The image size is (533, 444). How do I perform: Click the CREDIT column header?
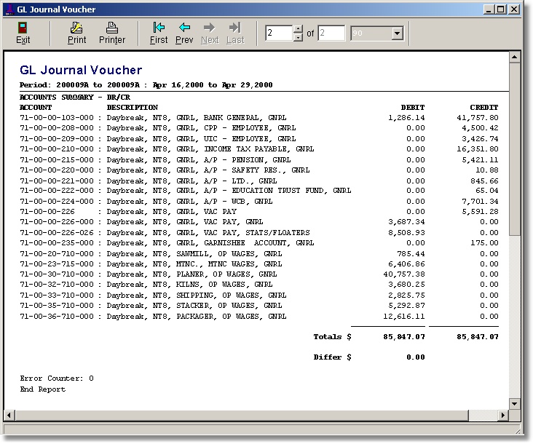coord(484,107)
